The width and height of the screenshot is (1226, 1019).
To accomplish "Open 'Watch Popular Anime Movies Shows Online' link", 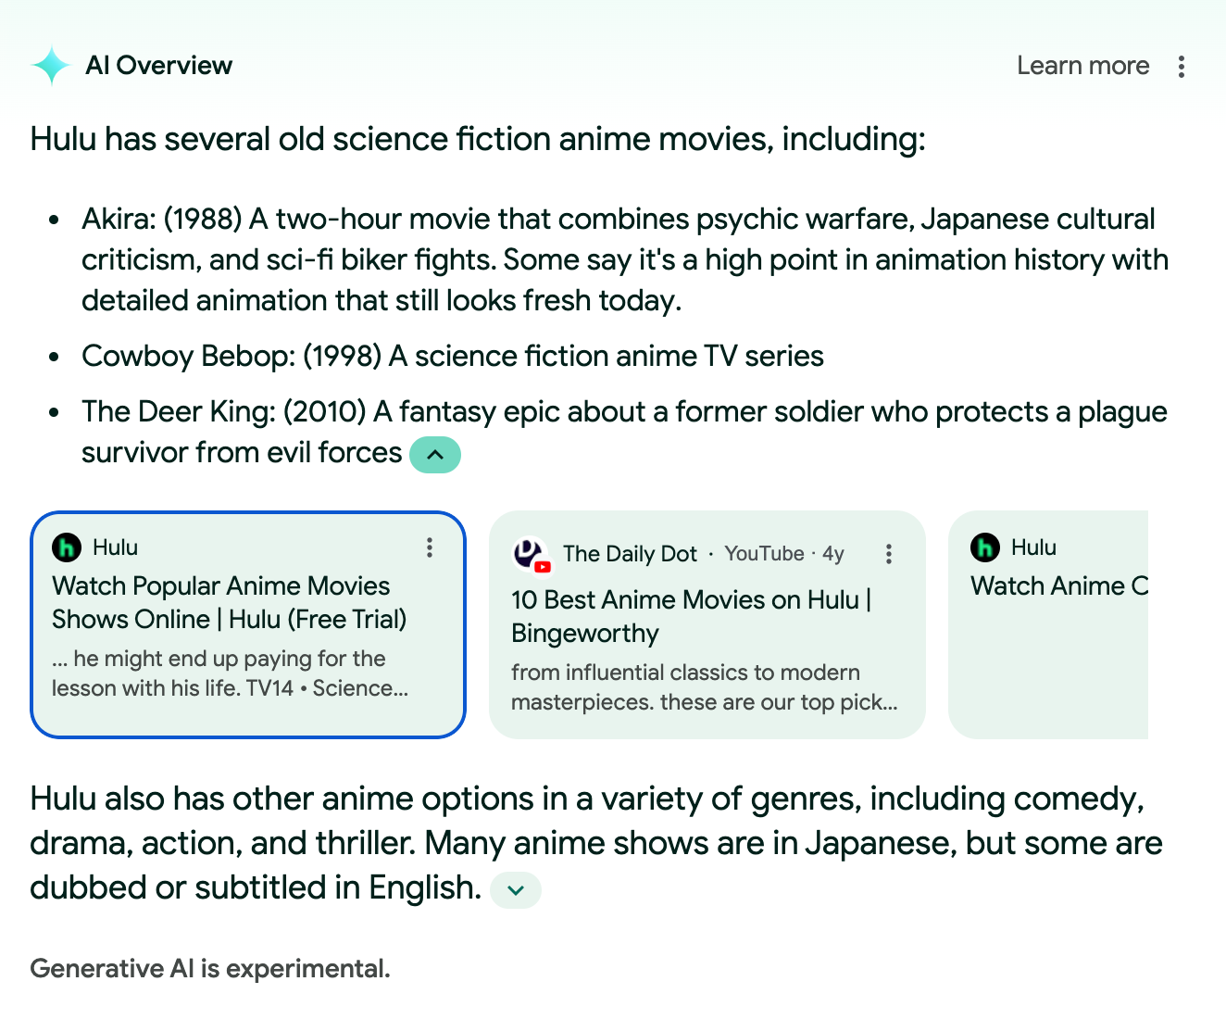I will pos(230,602).
